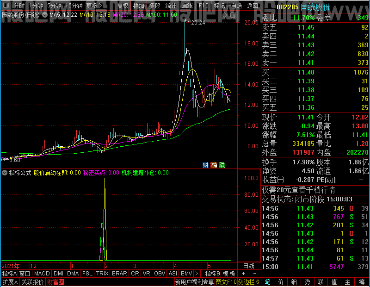This screenshot has width=370, height=287.
Task: Click the 15:00 trade row
Action: 315,267
